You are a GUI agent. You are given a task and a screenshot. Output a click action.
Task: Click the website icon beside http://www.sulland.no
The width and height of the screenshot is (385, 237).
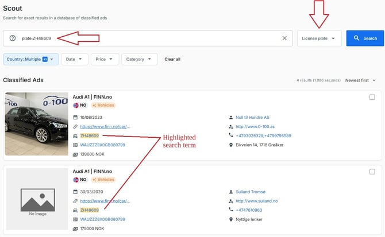(x=231, y=201)
